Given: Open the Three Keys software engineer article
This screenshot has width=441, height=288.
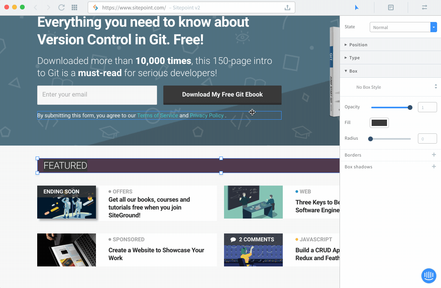Looking at the screenshot, I should pyautogui.click(x=317, y=206).
